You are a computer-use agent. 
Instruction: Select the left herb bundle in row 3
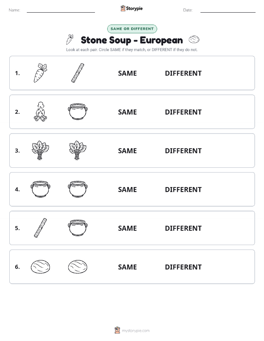(x=40, y=150)
